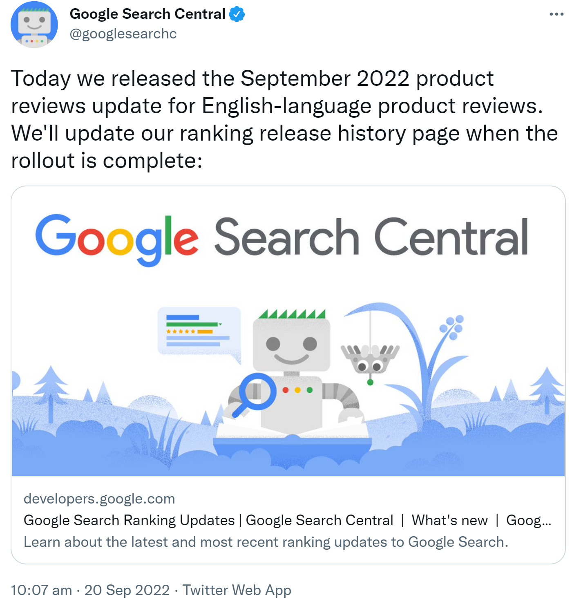The width and height of the screenshot is (572, 611).
Task: Open the developers.google.com link card
Action: [98, 499]
